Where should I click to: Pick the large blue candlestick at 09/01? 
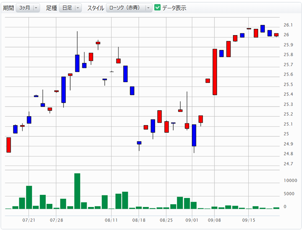click(x=194, y=135)
